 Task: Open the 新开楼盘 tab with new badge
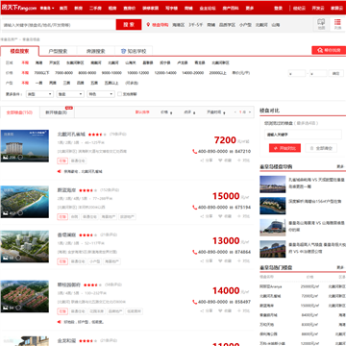pos(58,112)
